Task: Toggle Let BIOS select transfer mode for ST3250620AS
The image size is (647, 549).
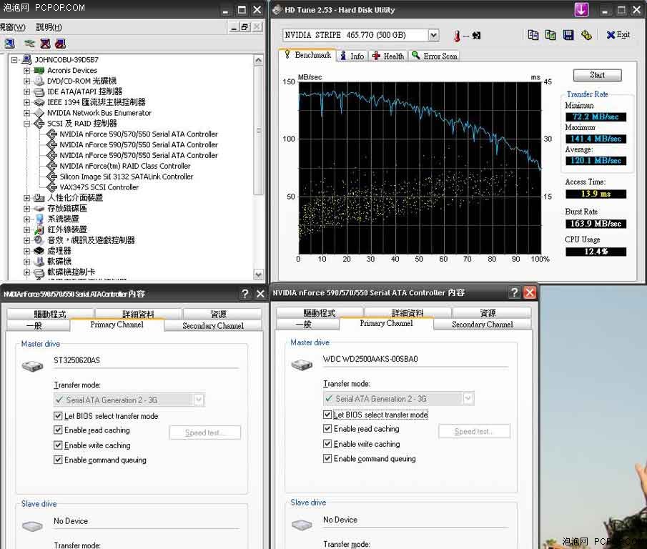Action: (58, 416)
